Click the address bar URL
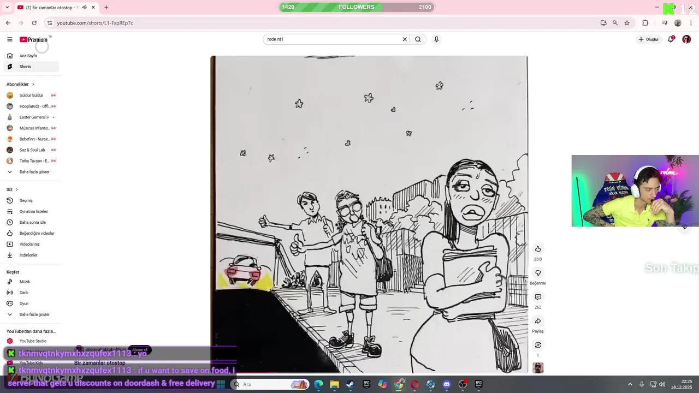699x393 pixels. 95,23
